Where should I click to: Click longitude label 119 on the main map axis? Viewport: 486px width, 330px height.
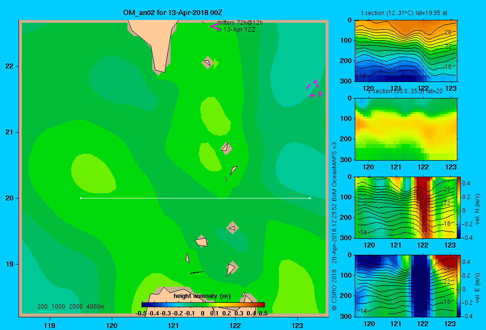click(50, 325)
